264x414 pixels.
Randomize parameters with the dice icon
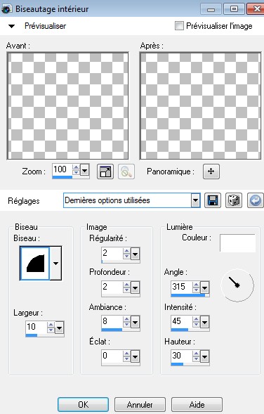click(234, 200)
